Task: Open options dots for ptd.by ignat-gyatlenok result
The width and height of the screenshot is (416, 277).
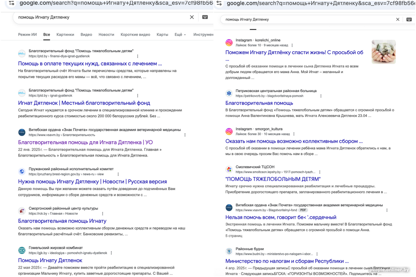Action: click(x=138, y=96)
